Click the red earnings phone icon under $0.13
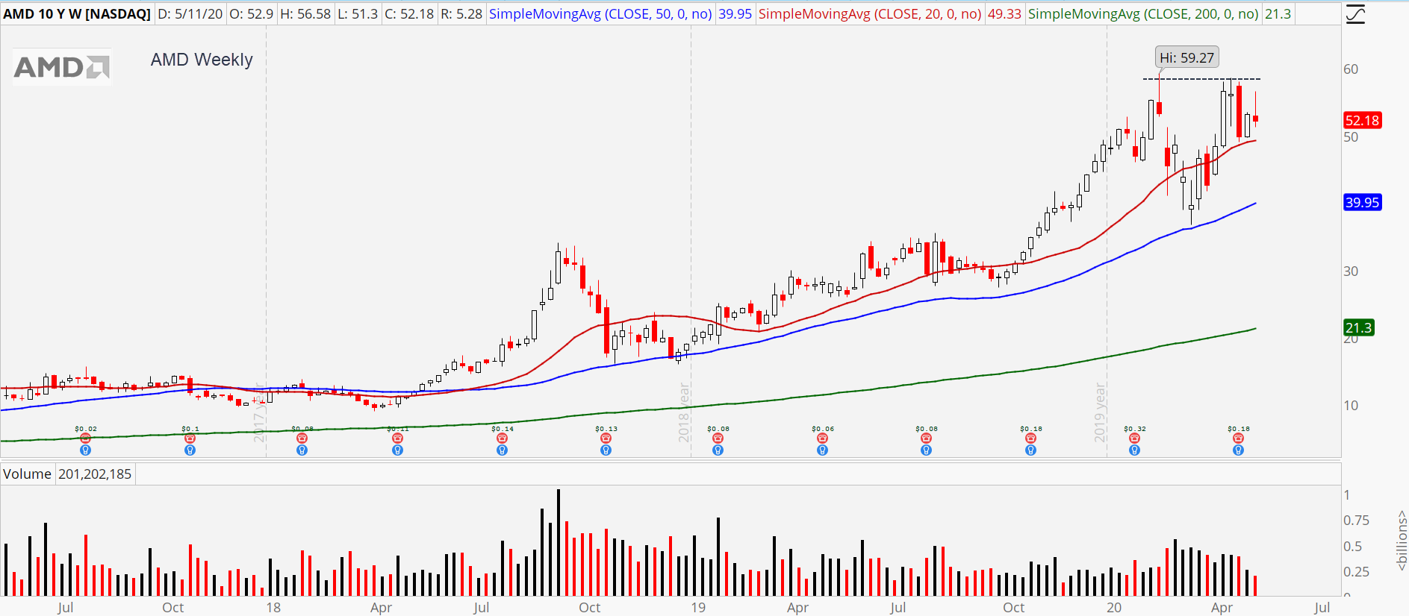 click(606, 439)
